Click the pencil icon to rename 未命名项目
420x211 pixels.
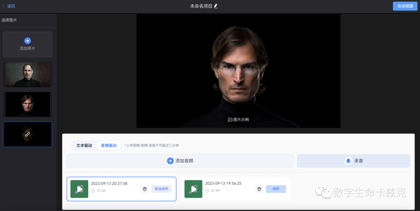[x=216, y=6]
